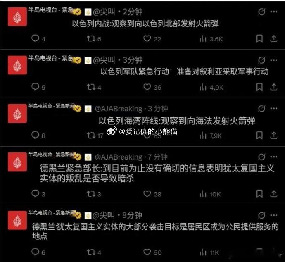
Task: Retweet the post with 17 retweets
Action: pyautogui.click(x=91, y=135)
